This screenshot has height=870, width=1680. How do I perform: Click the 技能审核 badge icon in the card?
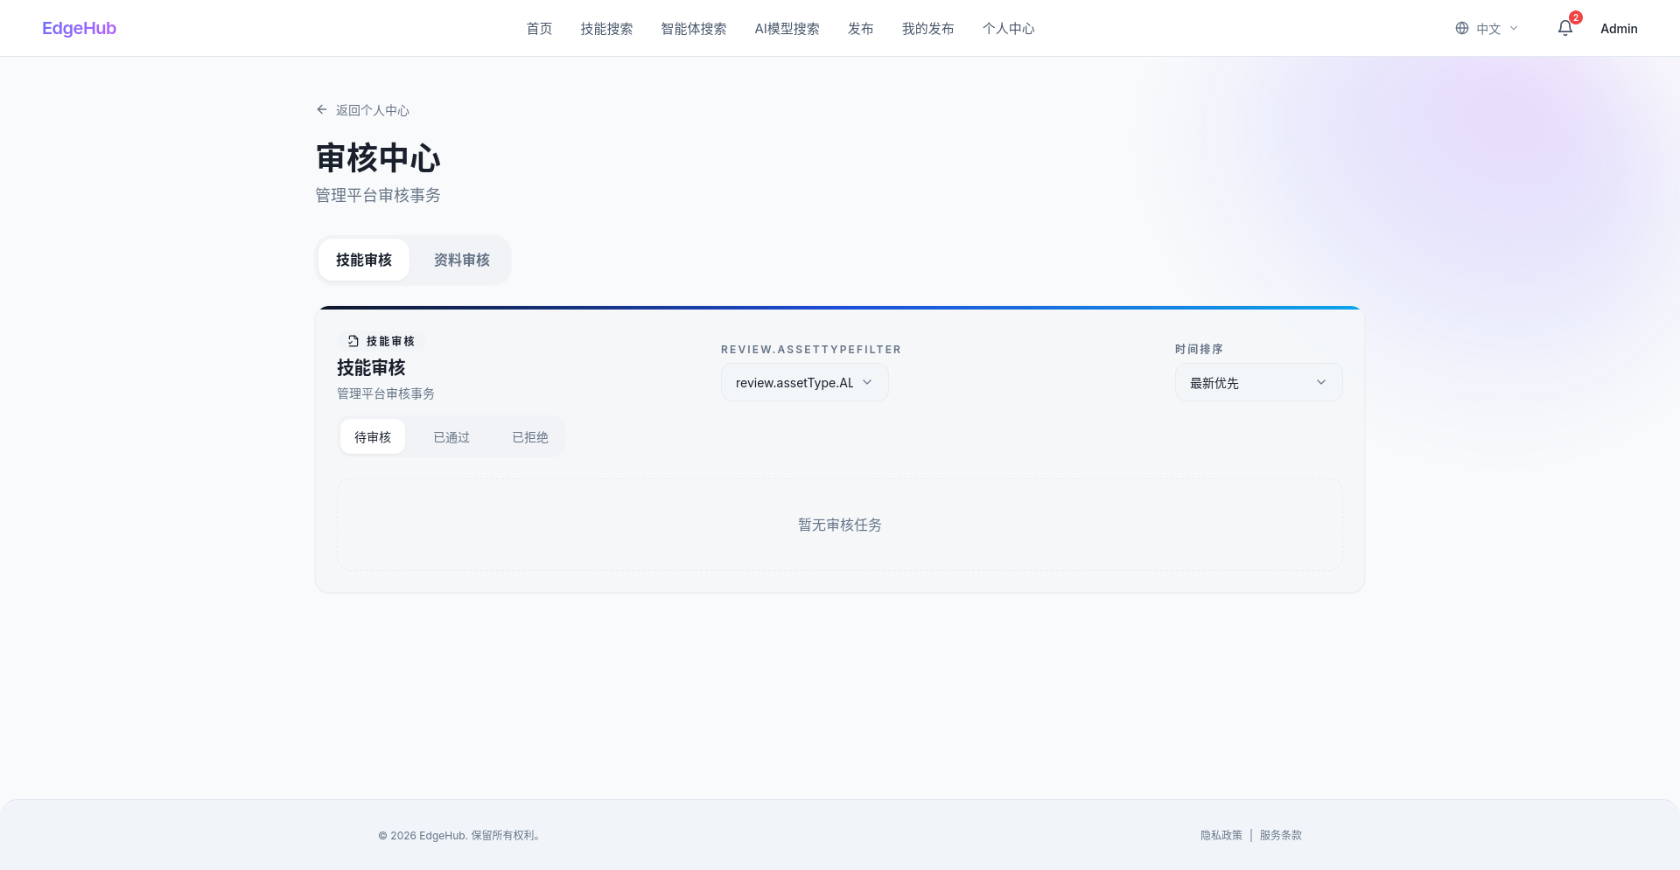coord(353,341)
